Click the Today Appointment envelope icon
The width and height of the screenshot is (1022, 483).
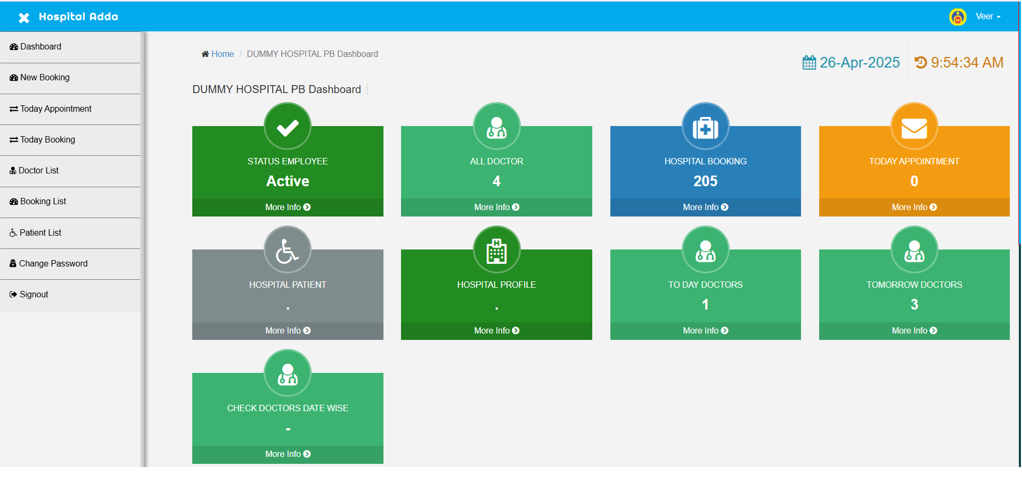[914, 127]
